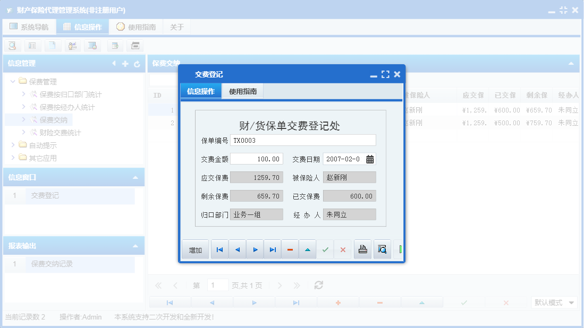Screen dimensions: 584x328
Task: Click the add icon in 信息管理 panel header
Action: pyautogui.click(x=125, y=64)
